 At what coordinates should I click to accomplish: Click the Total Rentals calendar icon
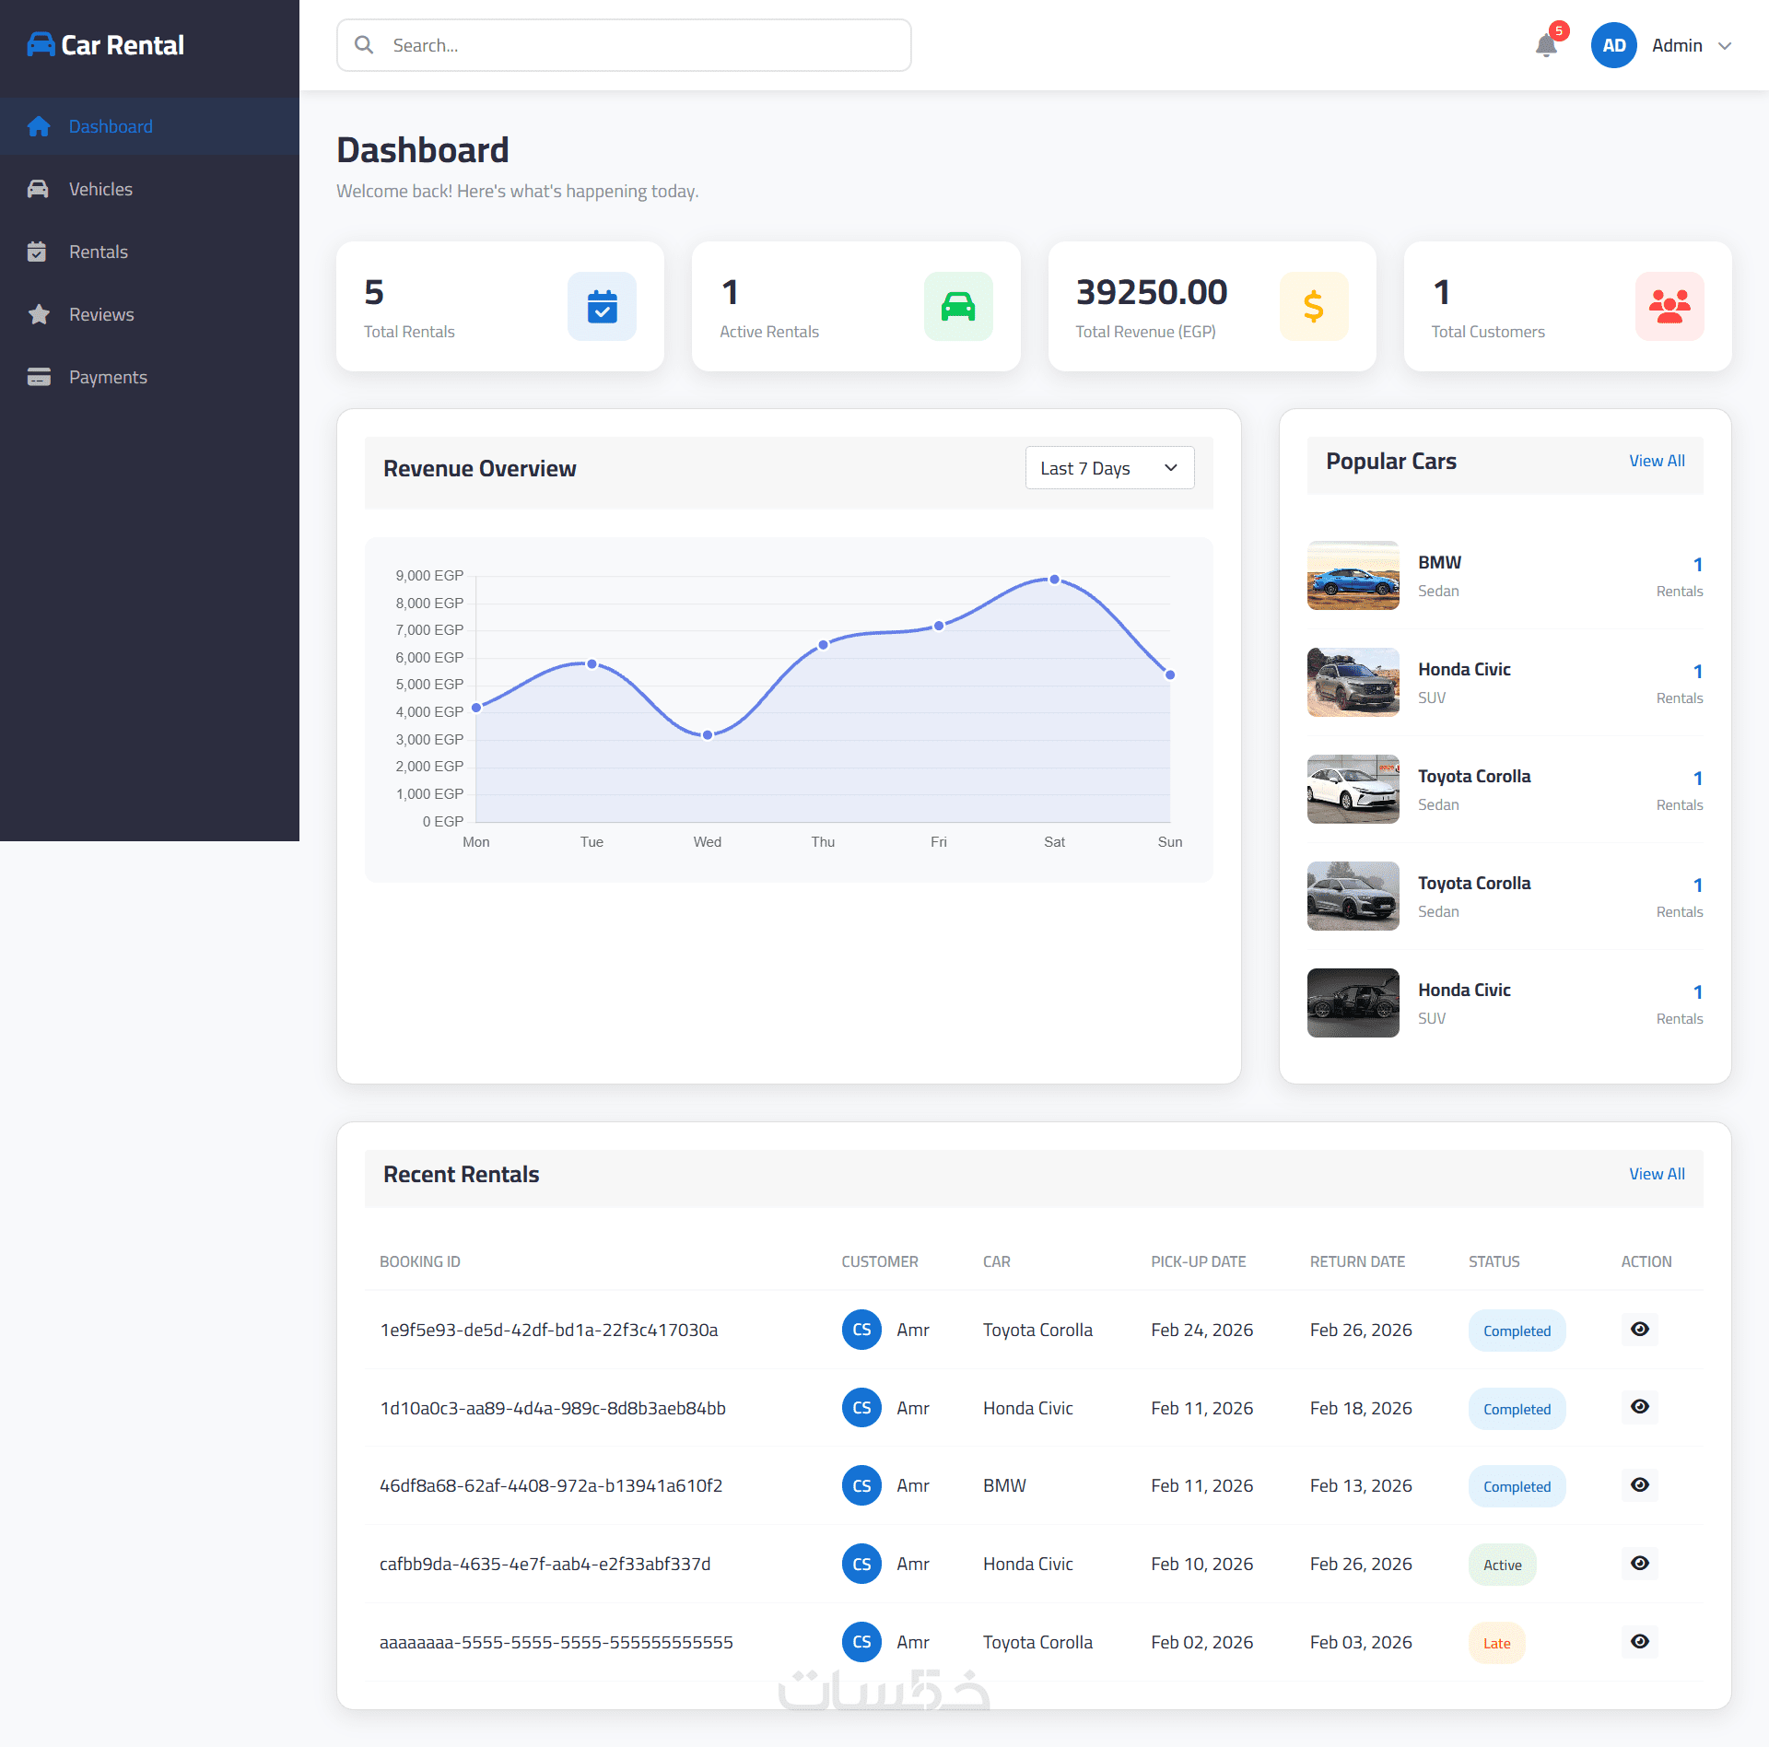click(x=602, y=306)
